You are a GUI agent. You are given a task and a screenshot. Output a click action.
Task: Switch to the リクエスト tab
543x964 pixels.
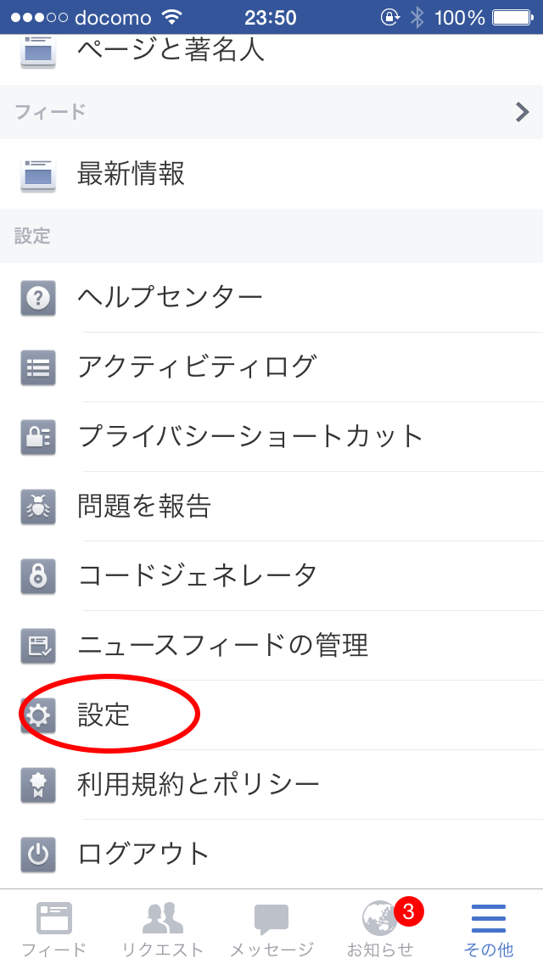pyautogui.click(x=163, y=928)
